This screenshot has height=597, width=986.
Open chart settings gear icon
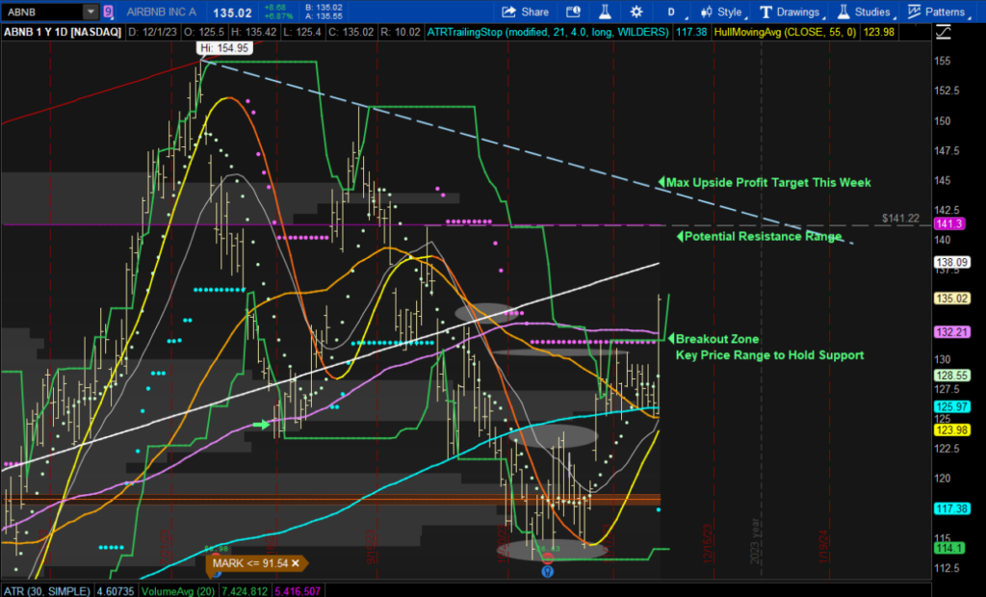(636, 12)
